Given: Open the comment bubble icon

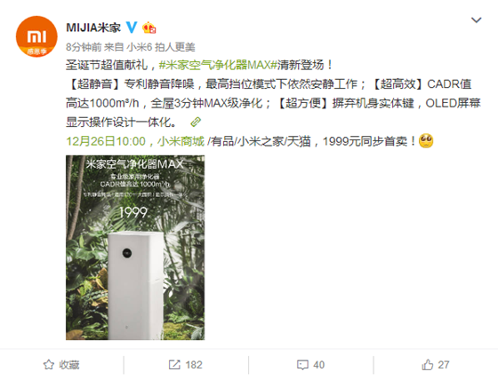Looking at the screenshot, I should click(x=302, y=365).
